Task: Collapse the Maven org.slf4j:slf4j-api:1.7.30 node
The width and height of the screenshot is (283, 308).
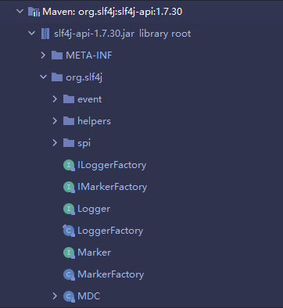Action: point(20,11)
